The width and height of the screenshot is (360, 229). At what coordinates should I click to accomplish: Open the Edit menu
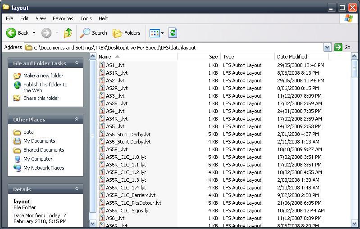[24, 18]
